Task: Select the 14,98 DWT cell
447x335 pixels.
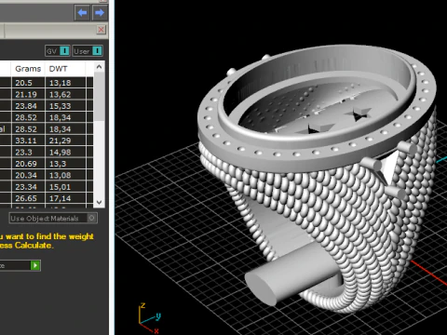Action: 65,153
